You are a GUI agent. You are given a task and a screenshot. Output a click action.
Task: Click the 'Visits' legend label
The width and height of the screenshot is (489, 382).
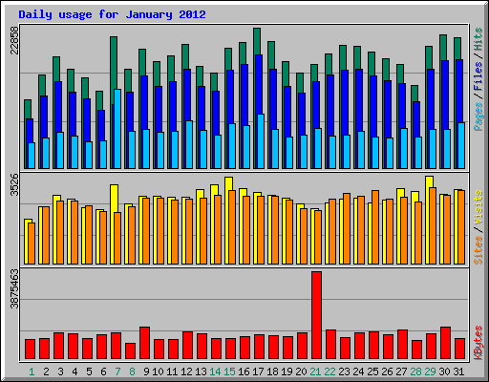(478, 207)
